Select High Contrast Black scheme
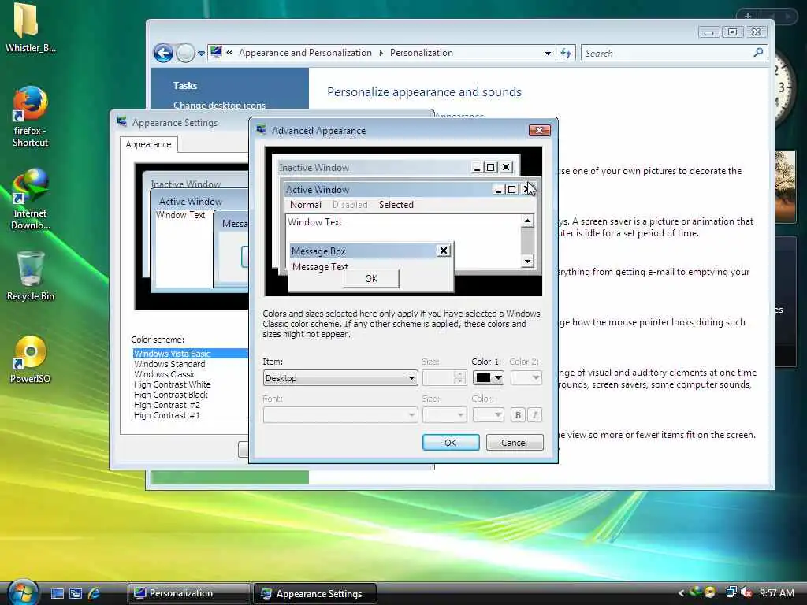Image resolution: width=807 pixels, height=605 pixels. [191, 395]
